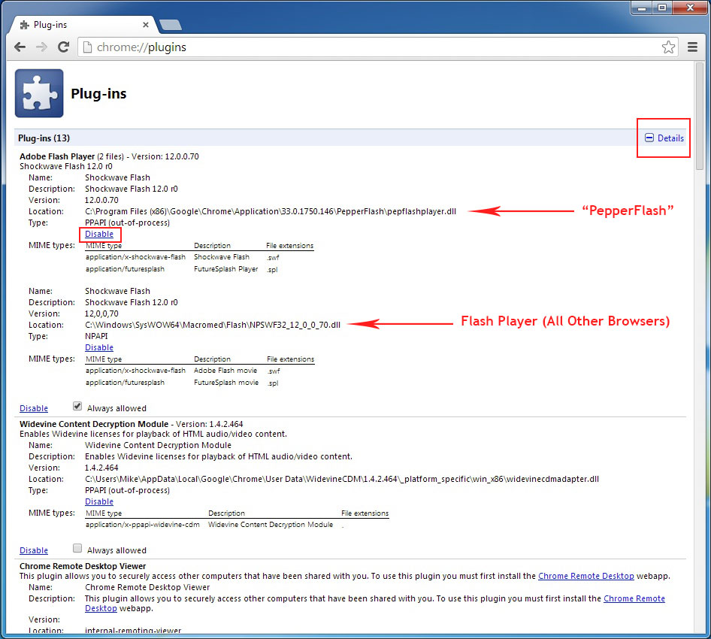The image size is (711, 639).
Task: Open Chrome Remote link in Description row
Action: [634, 598]
